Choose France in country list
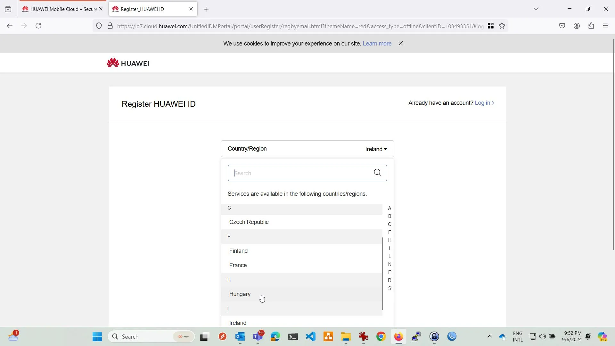 [302, 265]
